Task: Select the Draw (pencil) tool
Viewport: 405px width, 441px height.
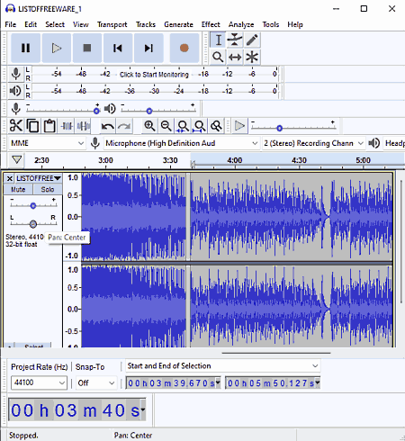Action: pos(252,40)
